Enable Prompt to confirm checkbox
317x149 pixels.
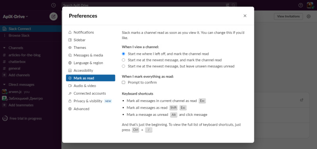coord(123,82)
